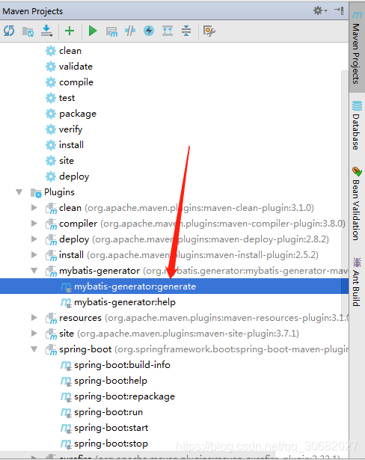
Task: Click the deploy plugin label under Plugins
Action: tap(74, 239)
